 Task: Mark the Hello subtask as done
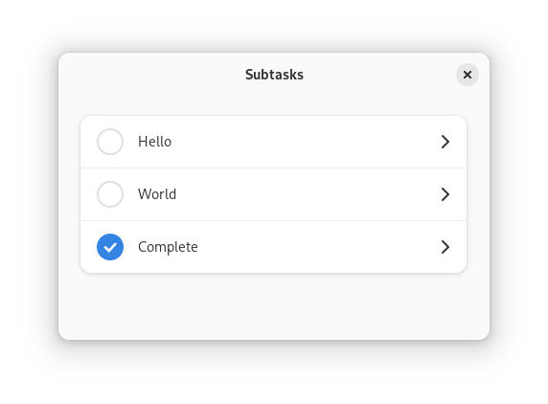(110, 142)
